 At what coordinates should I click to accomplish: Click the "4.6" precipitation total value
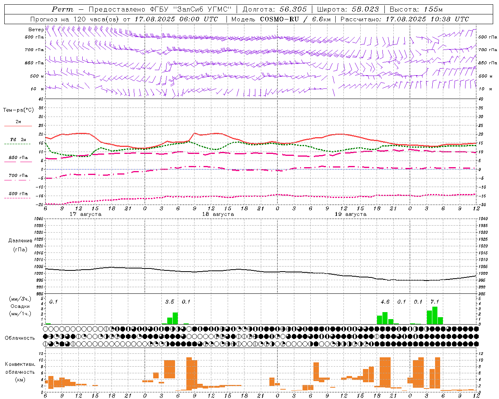[385, 302]
